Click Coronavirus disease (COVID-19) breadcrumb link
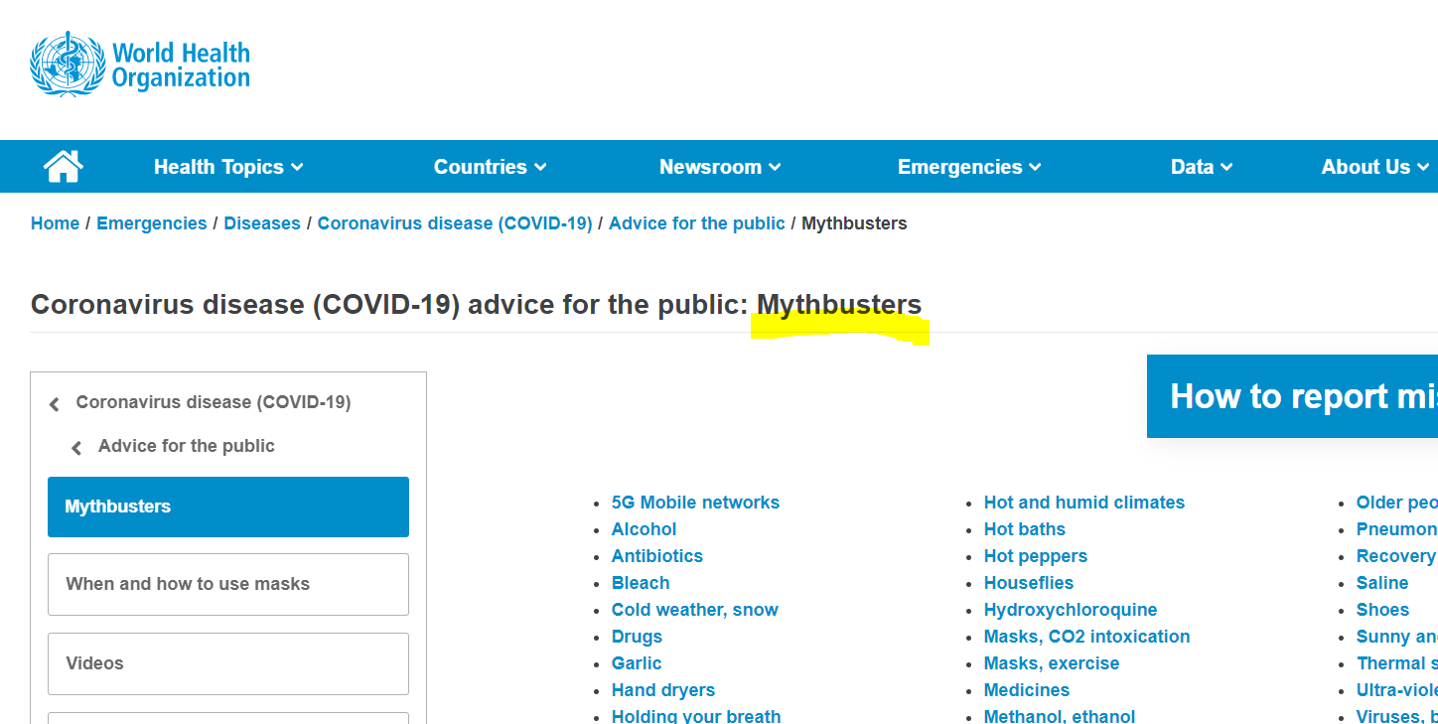 click(x=455, y=223)
